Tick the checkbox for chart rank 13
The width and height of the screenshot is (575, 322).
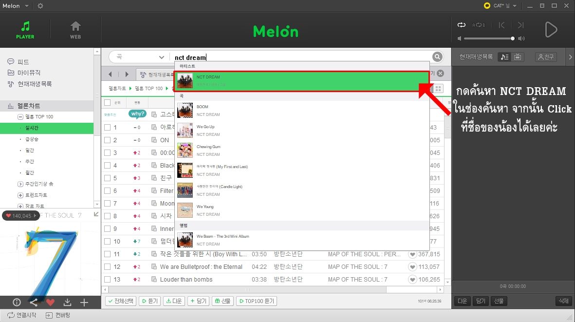click(108, 280)
